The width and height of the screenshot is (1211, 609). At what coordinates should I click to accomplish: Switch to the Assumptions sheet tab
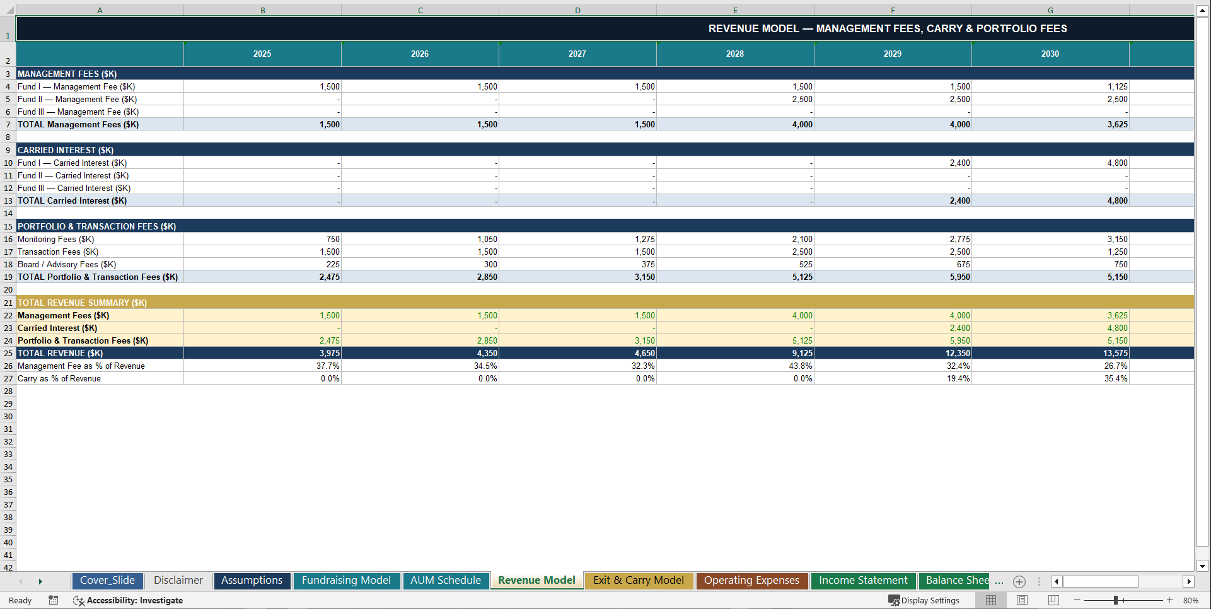[252, 581]
